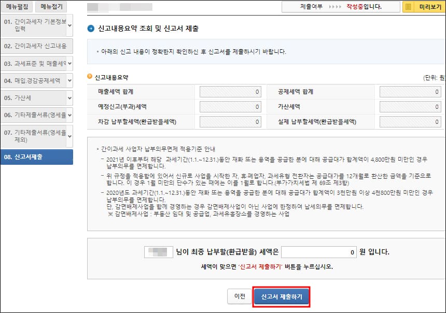Click the 메뉴펼침 expand menu button
446x313 pixels.
point(18,6)
